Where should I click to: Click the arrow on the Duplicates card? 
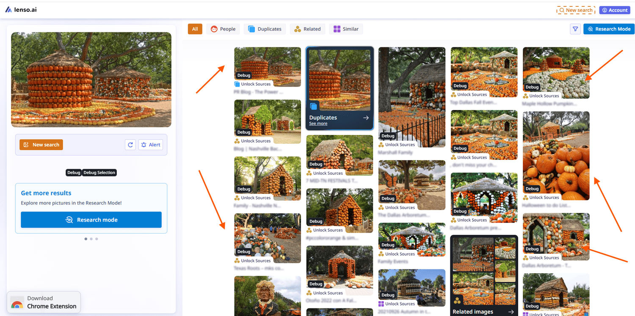pos(366,118)
